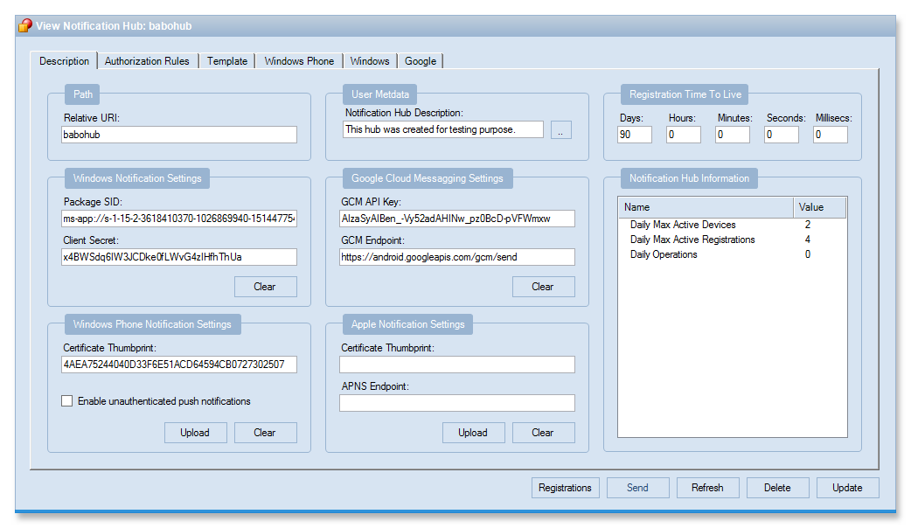Open the Google tab
The width and height of the screenshot is (911, 528).
pos(420,61)
